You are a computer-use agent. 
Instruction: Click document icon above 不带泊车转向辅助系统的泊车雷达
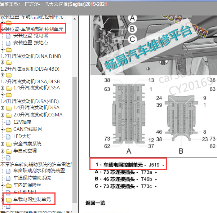tap(8, 158)
